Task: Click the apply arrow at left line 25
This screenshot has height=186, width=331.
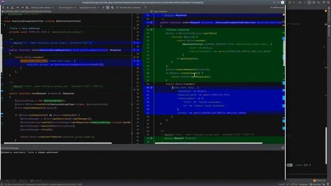Action: point(134,43)
